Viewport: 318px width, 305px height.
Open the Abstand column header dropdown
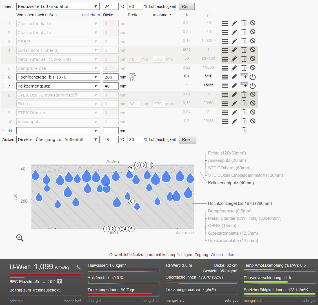(x=162, y=15)
